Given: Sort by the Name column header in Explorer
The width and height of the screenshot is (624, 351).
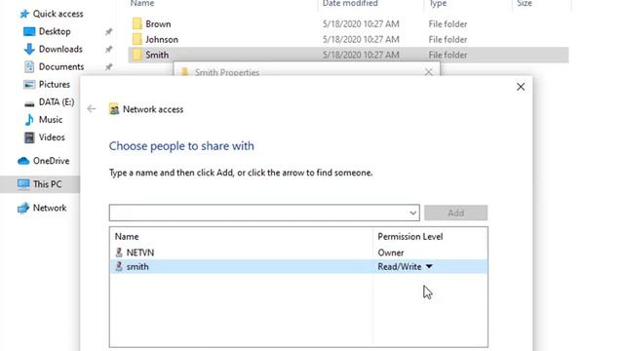Looking at the screenshot, I should point(142,3).
